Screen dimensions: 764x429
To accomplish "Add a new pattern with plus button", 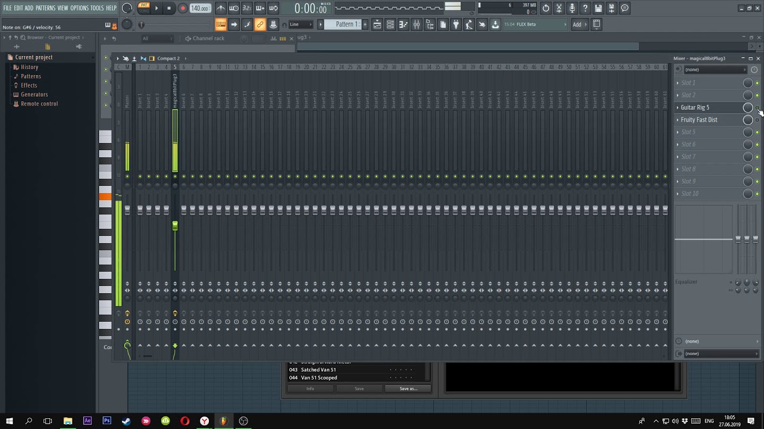I will pos(365,24).
